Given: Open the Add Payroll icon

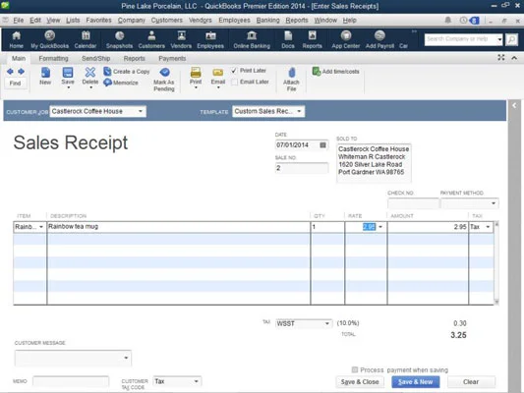Looking at the screenshot, I should coord(379,39).
